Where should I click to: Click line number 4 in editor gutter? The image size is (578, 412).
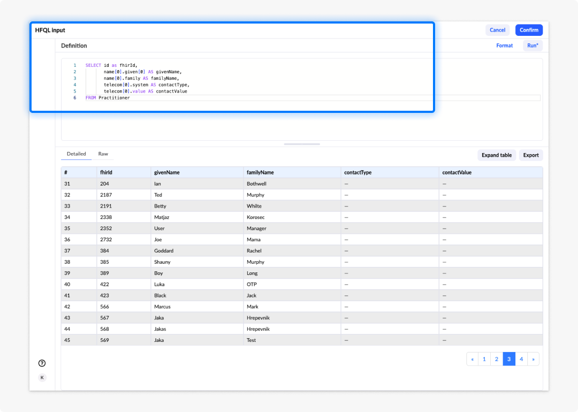click(x=75, y=85)
